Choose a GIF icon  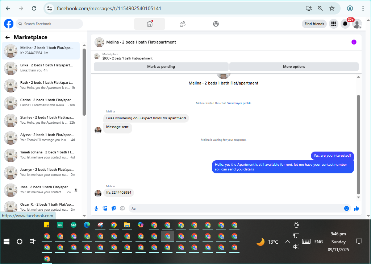point(122,209)
